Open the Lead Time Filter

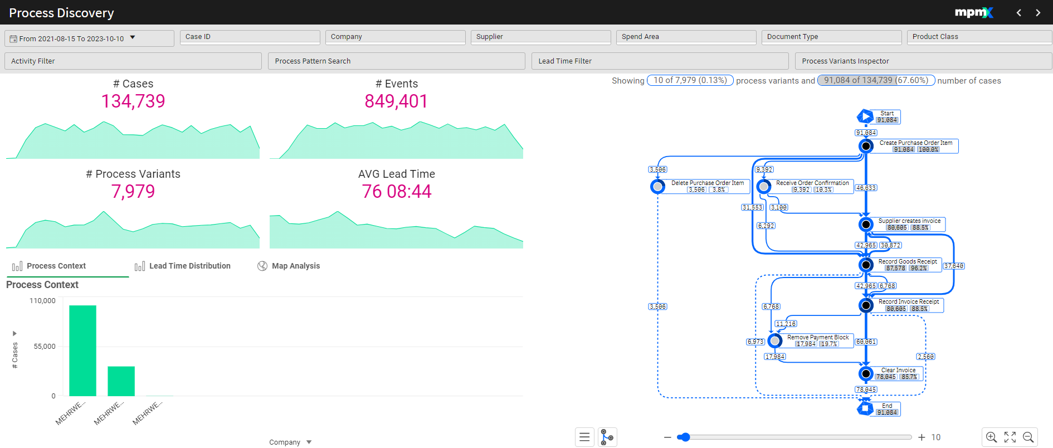[660, 61]
